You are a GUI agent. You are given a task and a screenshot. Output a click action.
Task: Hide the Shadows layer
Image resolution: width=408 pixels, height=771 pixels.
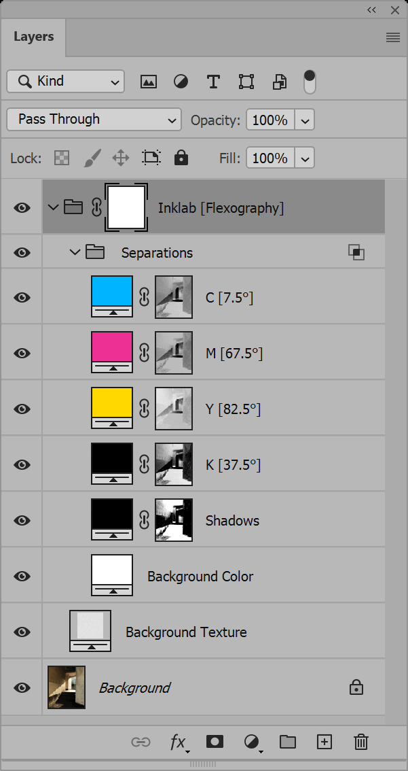pyautogui.click(x=22, y=520)
